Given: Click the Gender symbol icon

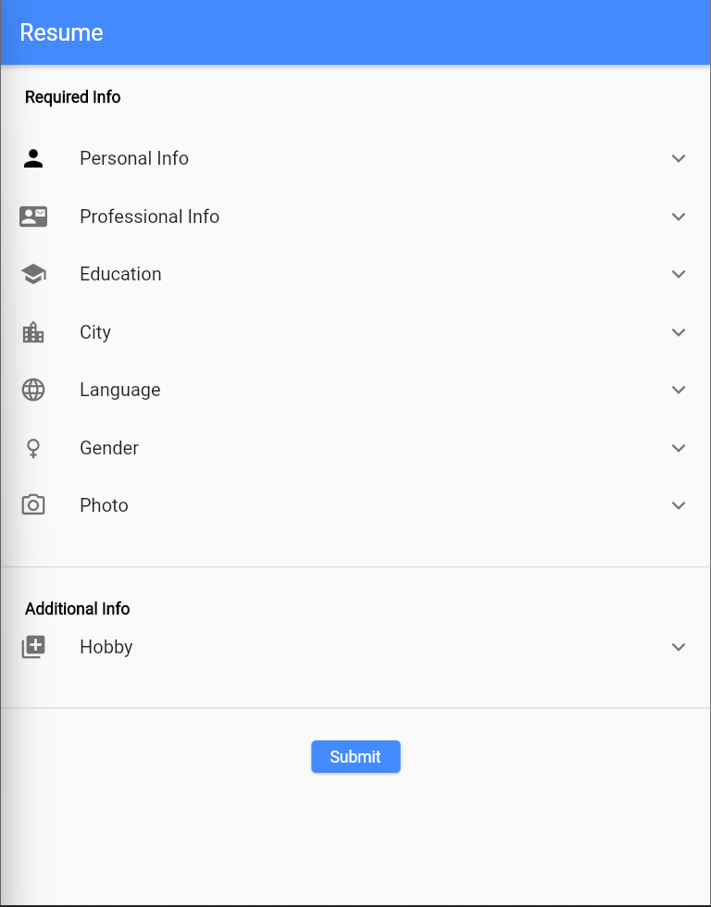Looking at the screenshot, I should pyautogui.click(x=33, y=447).
